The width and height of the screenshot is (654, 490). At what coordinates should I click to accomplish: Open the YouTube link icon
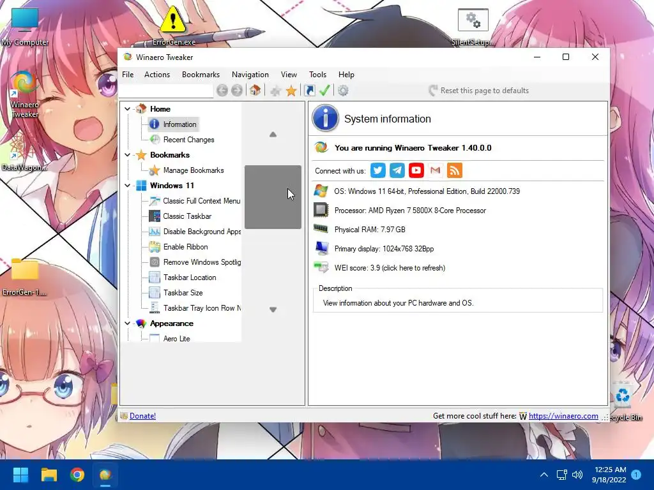416,170
